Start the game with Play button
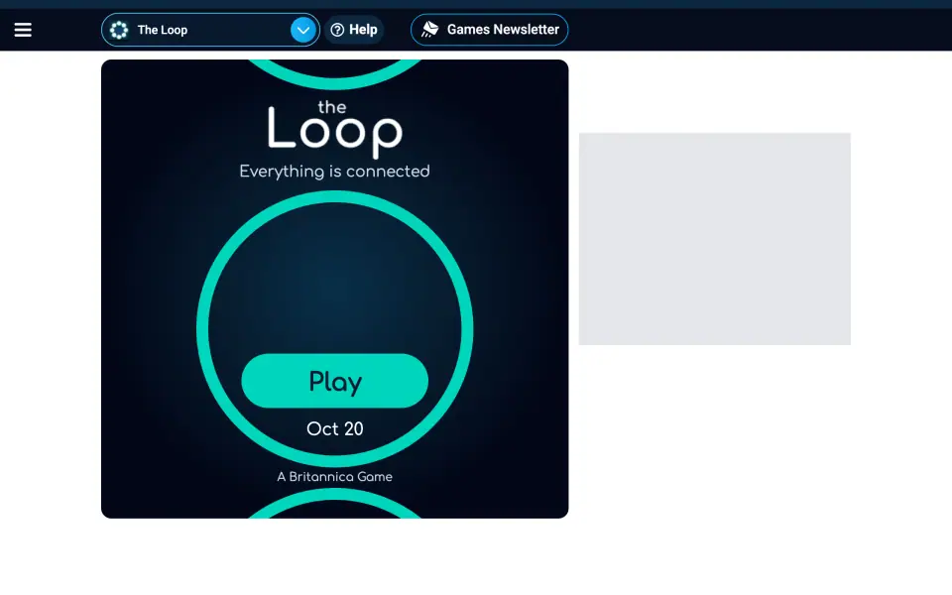Screen dimensions: 952x595 (x=334, y=381)
